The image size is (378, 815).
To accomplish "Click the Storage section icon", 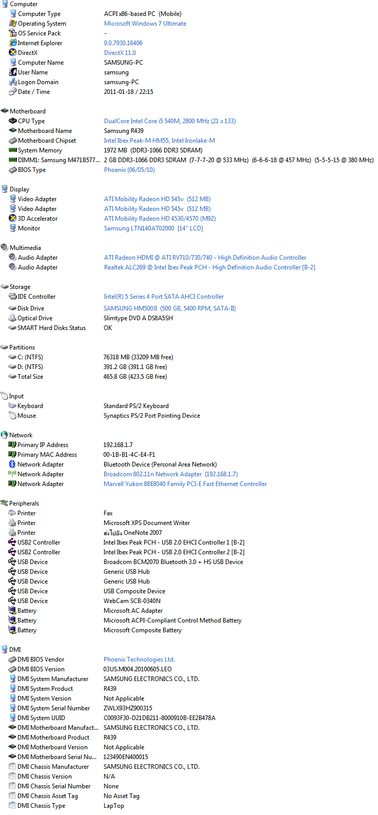I will pyautogui.click(x=5, y=287).
